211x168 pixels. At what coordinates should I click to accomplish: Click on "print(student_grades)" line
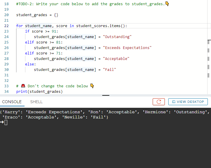40,91
